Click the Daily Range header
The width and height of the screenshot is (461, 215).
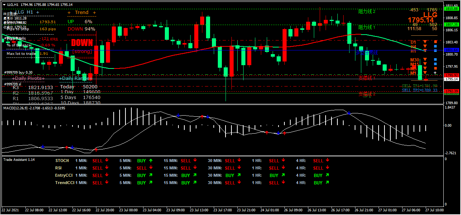pyautogui.click(x=76, y=78)
